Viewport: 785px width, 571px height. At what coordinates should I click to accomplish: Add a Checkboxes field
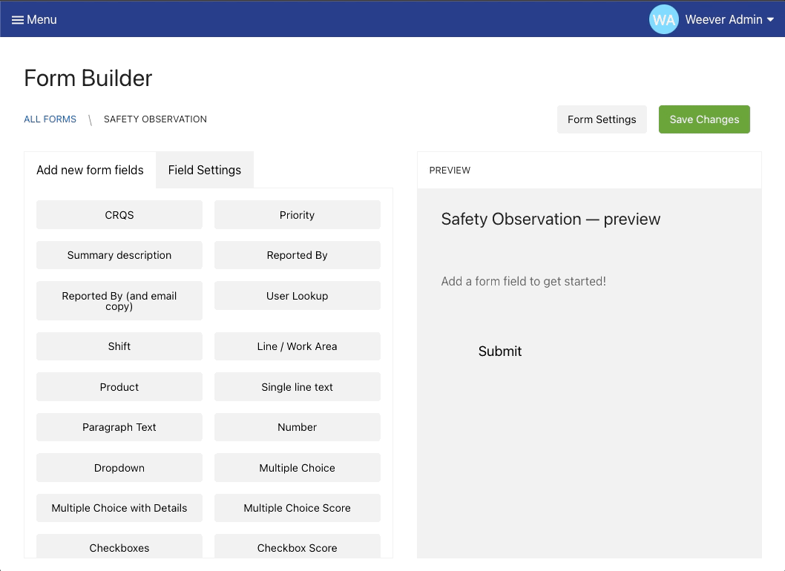click(x=119, y=547)
